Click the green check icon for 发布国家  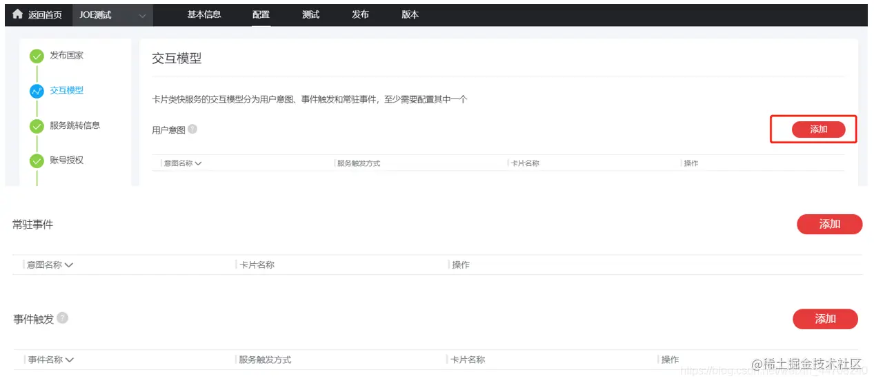tap(37, 56)
